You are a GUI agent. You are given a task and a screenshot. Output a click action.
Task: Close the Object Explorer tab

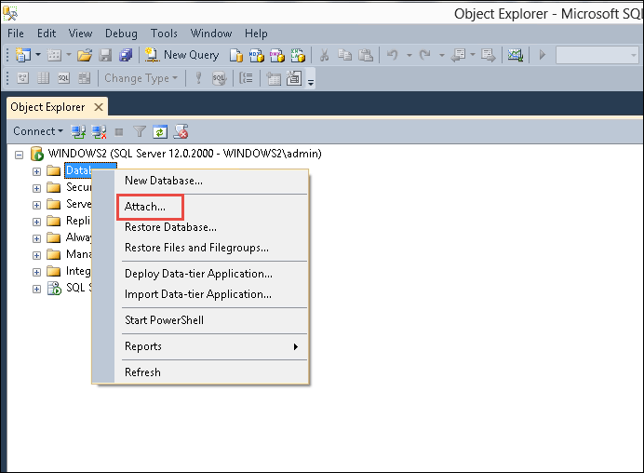point(99,107)
